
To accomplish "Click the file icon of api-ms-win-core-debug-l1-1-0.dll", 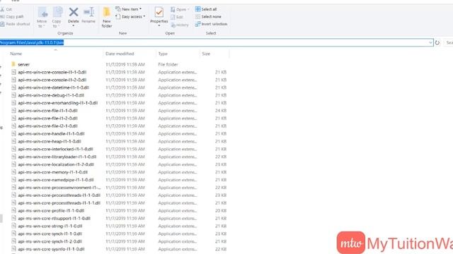I will click(13, 95).
